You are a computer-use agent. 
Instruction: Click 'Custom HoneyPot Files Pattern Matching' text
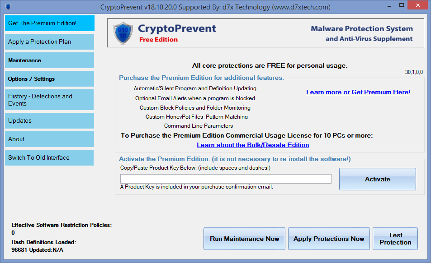tap(197, 117)
